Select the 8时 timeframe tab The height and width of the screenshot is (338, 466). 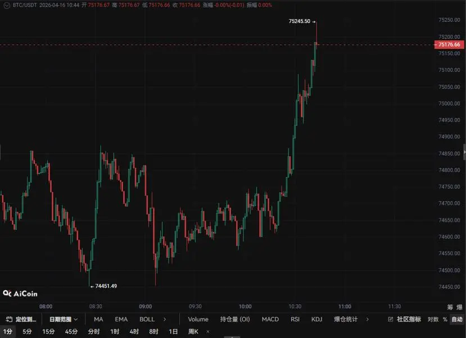(153, 331)
